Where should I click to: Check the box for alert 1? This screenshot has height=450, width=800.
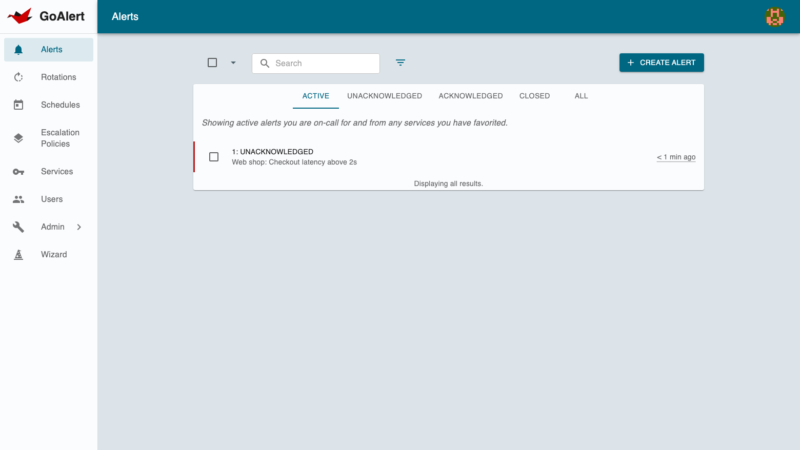214,157
